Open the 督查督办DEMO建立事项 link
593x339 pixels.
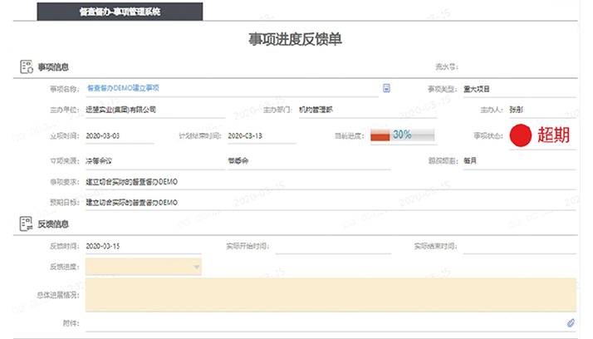pyautogui.click(x=123, y=88)
